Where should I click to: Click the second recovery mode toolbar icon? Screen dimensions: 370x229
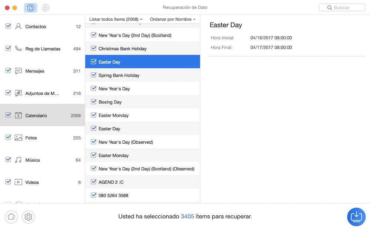point(45,8)
